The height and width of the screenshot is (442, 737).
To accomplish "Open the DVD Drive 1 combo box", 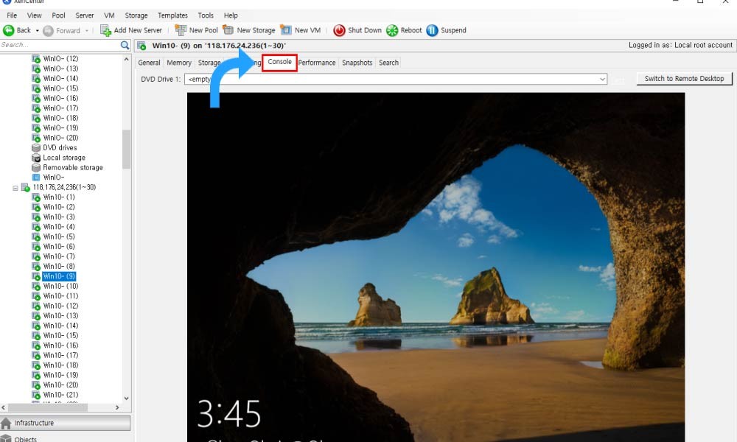I will coord(396,80).
